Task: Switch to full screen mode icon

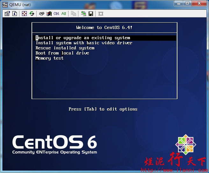Action: pyautogui.click(x=25, y=14)
